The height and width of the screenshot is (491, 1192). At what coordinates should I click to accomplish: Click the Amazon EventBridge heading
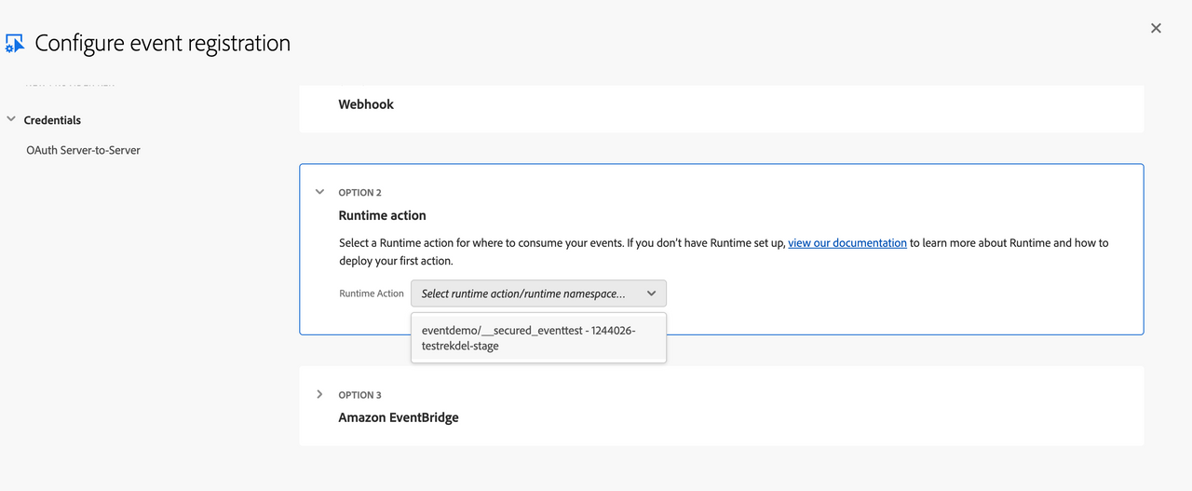pos(399,417)
